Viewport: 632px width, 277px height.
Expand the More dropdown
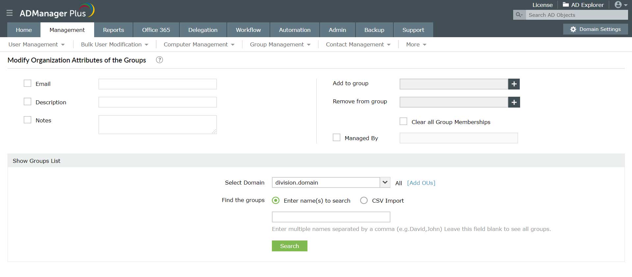[x=416, y=44]
